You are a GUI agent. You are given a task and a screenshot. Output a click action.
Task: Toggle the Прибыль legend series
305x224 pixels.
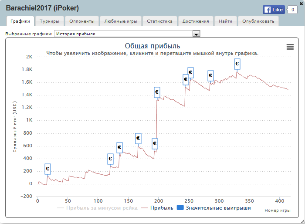coord(157,208)
